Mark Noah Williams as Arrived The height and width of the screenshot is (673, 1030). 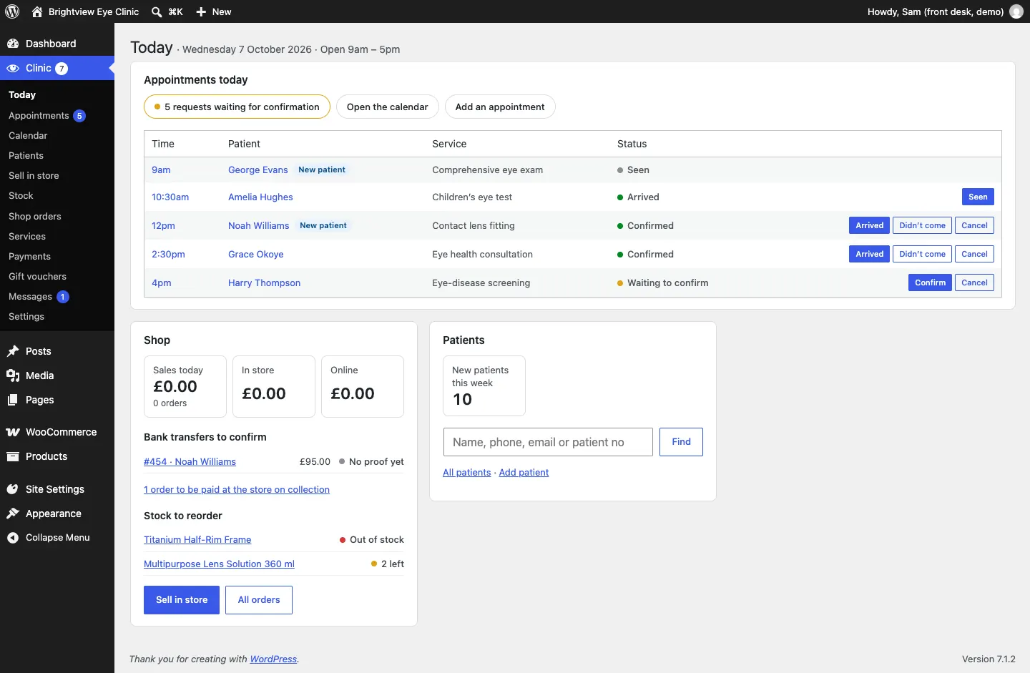click(869, 225)
